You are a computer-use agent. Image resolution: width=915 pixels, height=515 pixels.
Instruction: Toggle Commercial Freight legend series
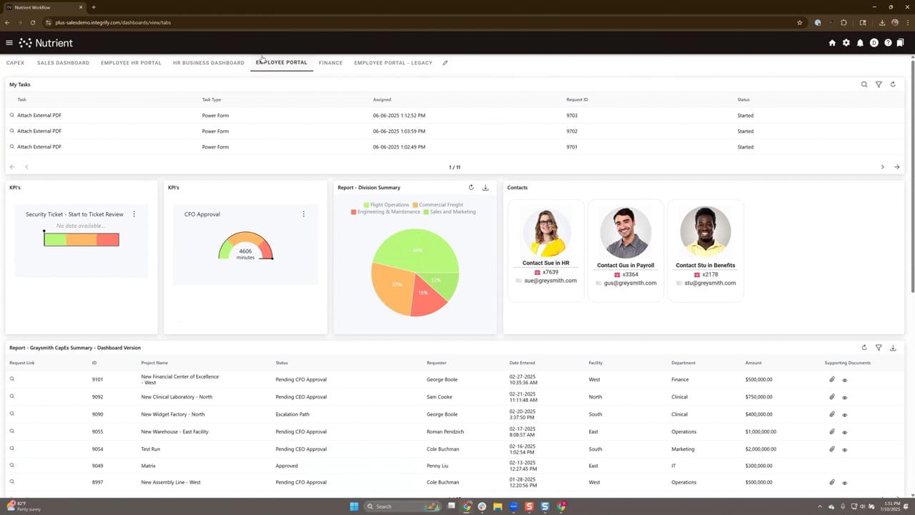(x=437, y=205)
